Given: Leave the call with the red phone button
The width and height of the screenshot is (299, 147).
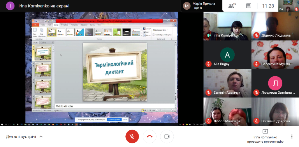Looking at the screenshot, I should pyautogui.click(x=149, y=136).
